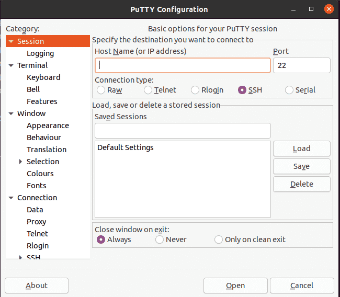Go to the Colours category
340x297 pixels.
(x=40, y=174)
